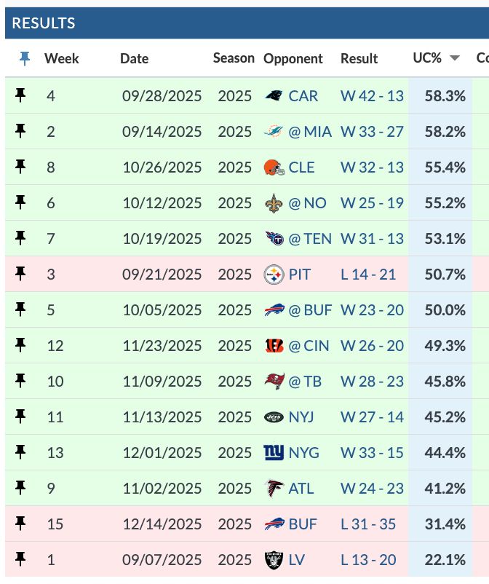This screenshot has height=584, width=489.
Task: Toggle the pin on the Week 15 row
Action: coord(21,524)
